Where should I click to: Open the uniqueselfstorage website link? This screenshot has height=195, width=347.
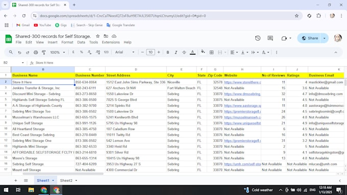pos(242,123)
